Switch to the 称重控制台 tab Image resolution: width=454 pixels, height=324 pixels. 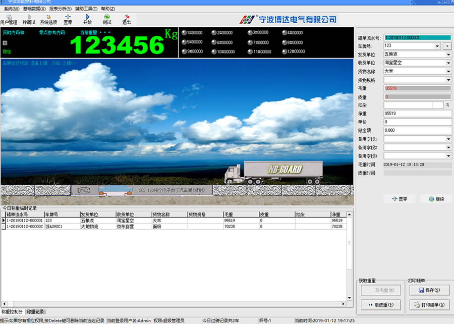click(12, 312)
